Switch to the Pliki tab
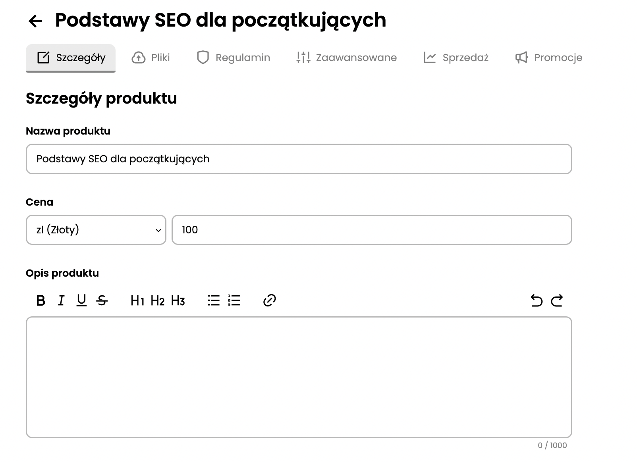The height and width of the screenshot is (462, 637). click(x=151, y=58)
